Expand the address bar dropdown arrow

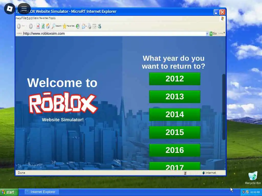coord(207,33)
